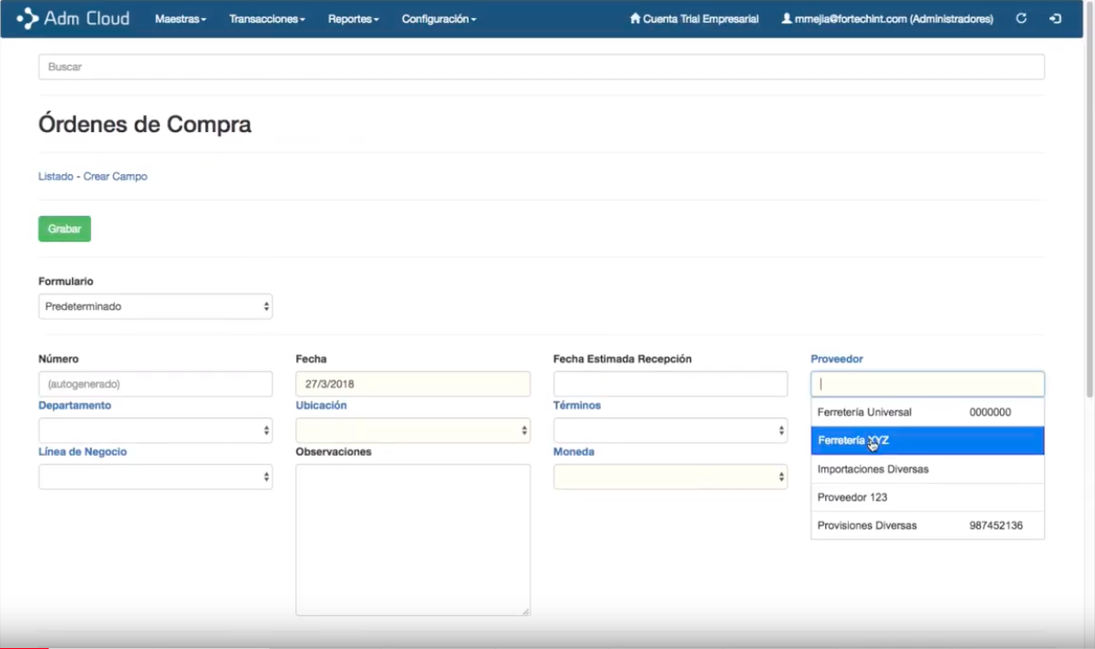Click the refresh icon in the top bar
This screenshot has width=1095, height=649.
1021,18
